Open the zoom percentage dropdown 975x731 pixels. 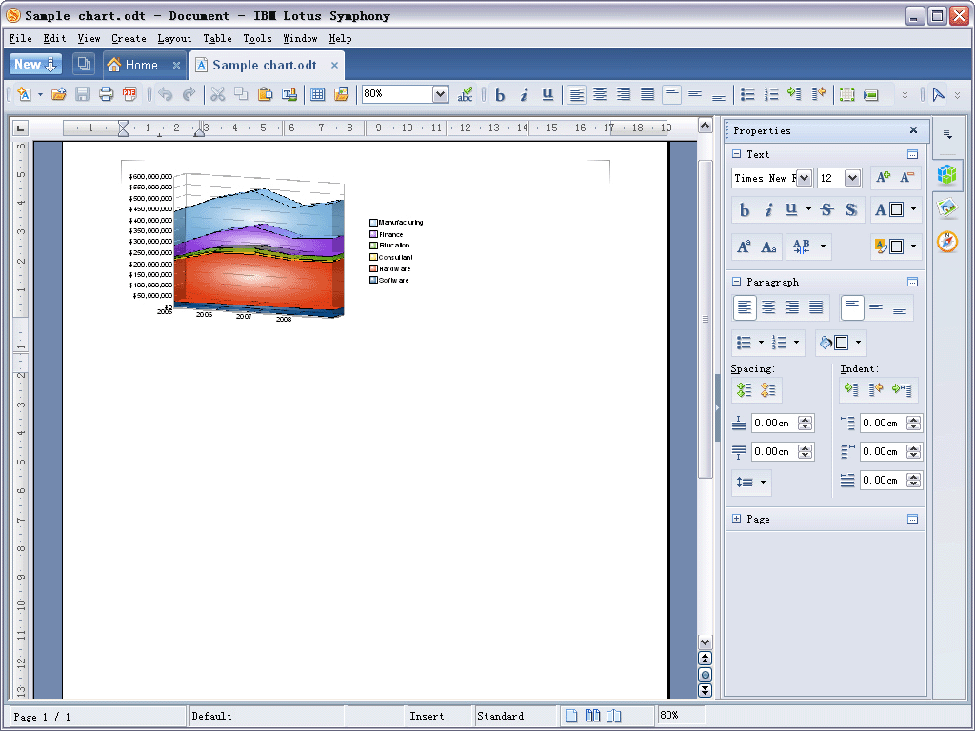440,94
